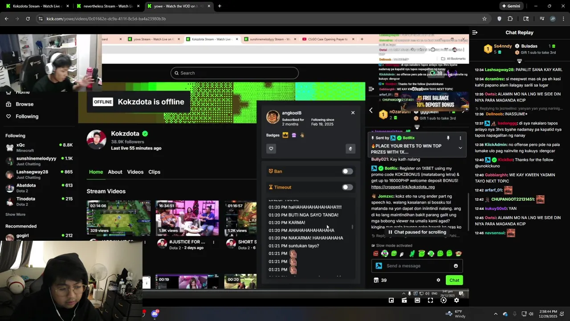Viewport: 570px width, 321px height.
Task: Click the shield extension icon
Action: coord(499,19)
